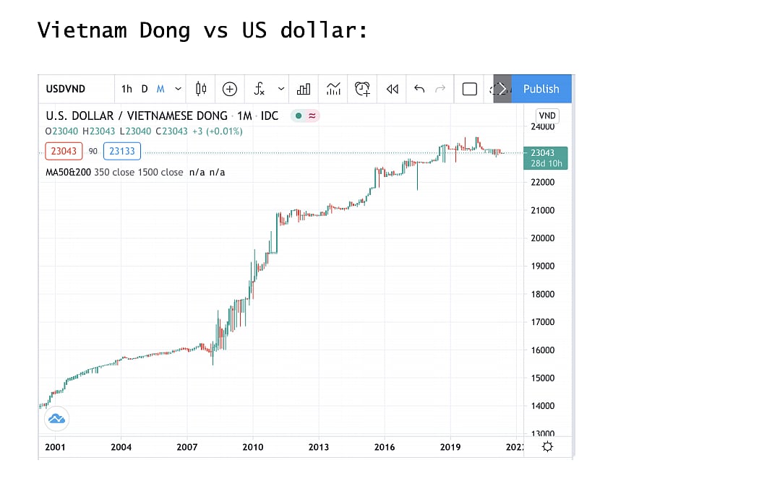Switch to the D daily timeframe
This screenshot has height=494, width=759.
click(145, 89)
